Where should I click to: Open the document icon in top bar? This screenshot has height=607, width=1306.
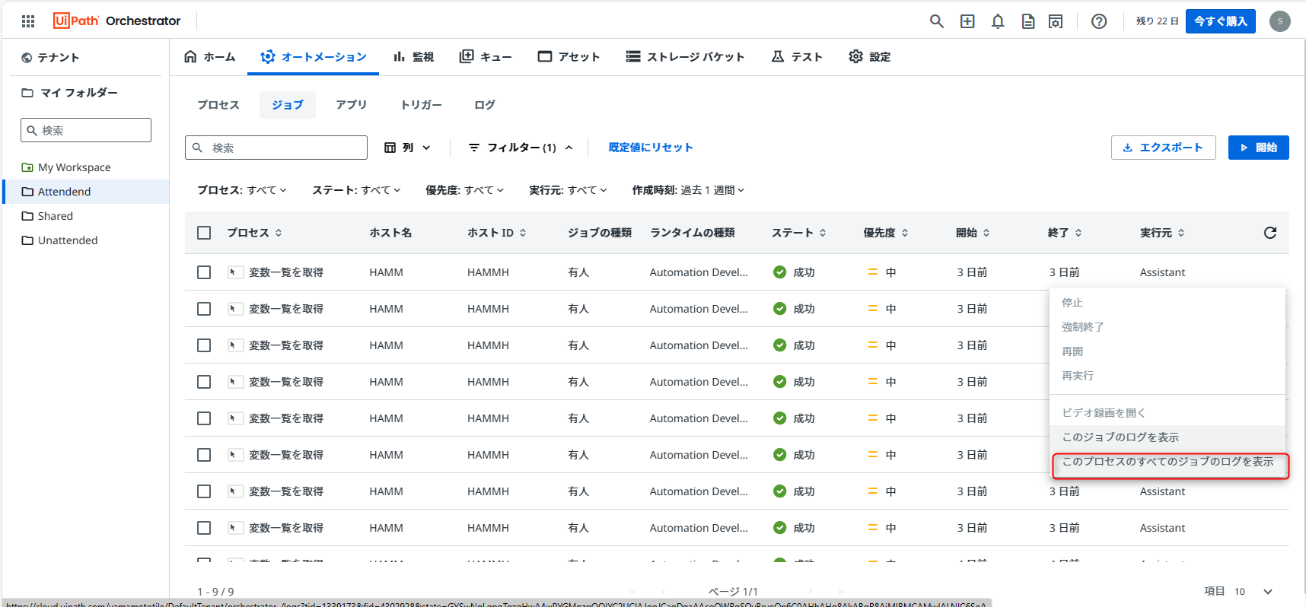pyautogui.click(x=1027, y=21)
